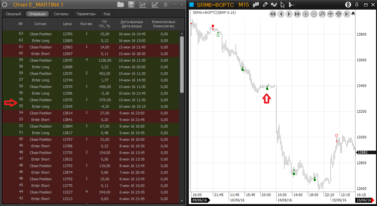Select the cursor pointer tool

(282, 5)
